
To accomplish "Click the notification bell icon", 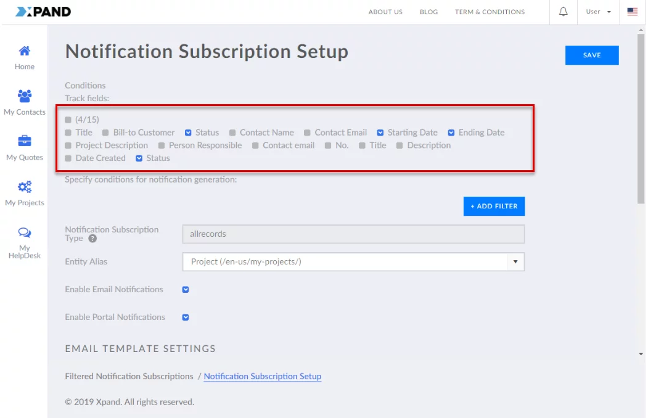I will (563, 12).
